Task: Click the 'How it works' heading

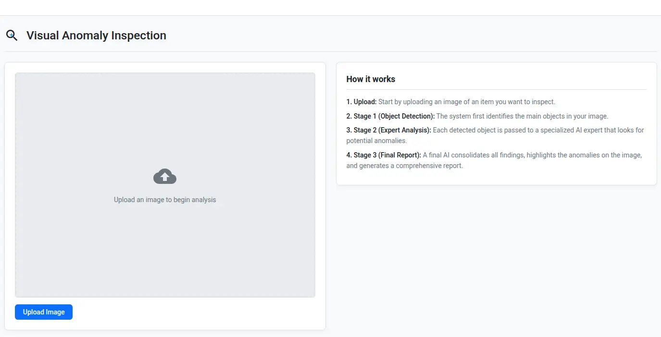Action: pyautogui.click(x=371, y=79)
